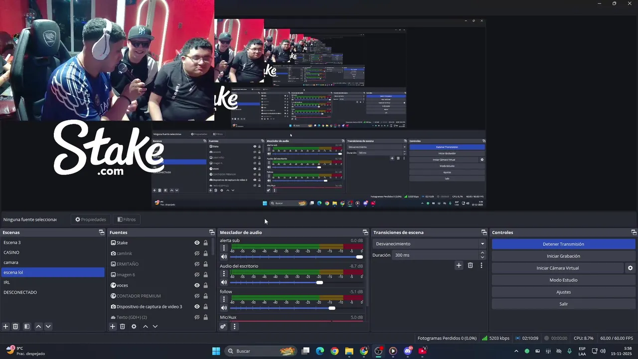Open Filtros for selected source
Viewport: 638px width, 359px height.
pyautogui.click(x=127, y=219)
